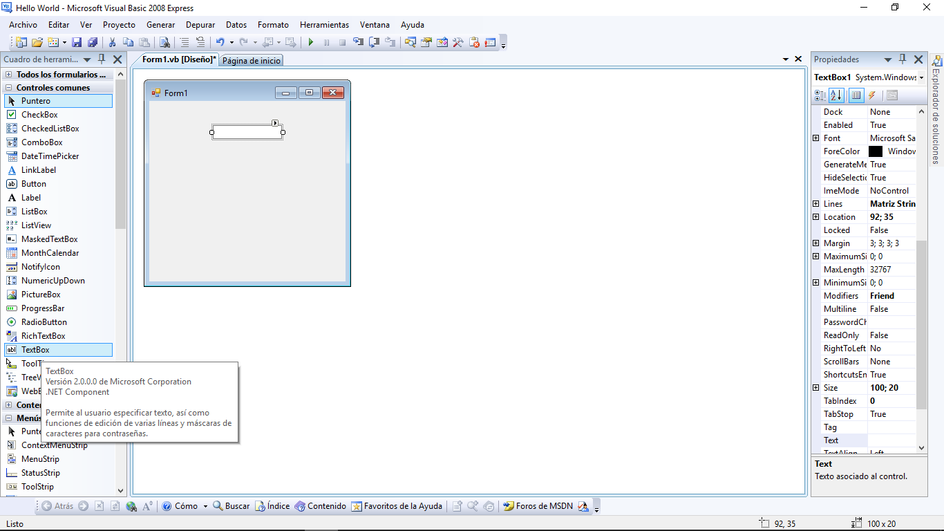Pin the Cuadro de herramientas panel

click(102, 59)
